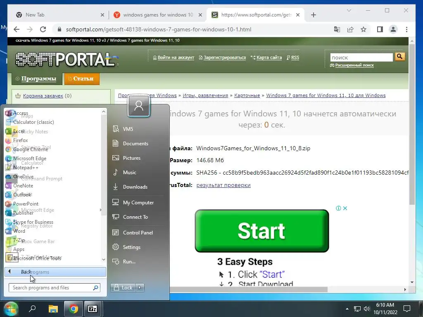The image size is (423, 317).
Task: Click the green Start ad button
Action: 261,231
